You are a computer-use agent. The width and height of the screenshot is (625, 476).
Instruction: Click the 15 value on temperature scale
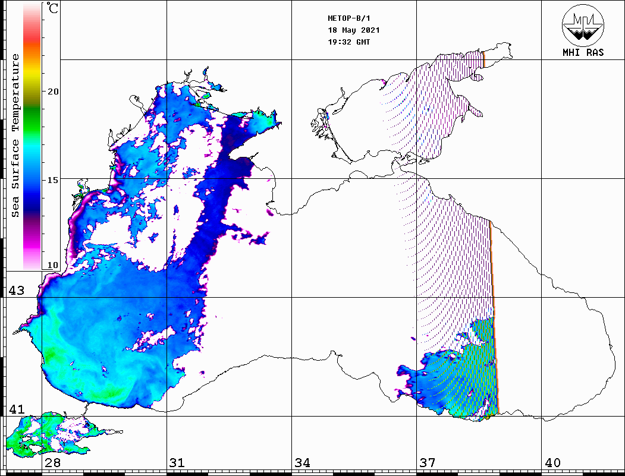[53, 180]
